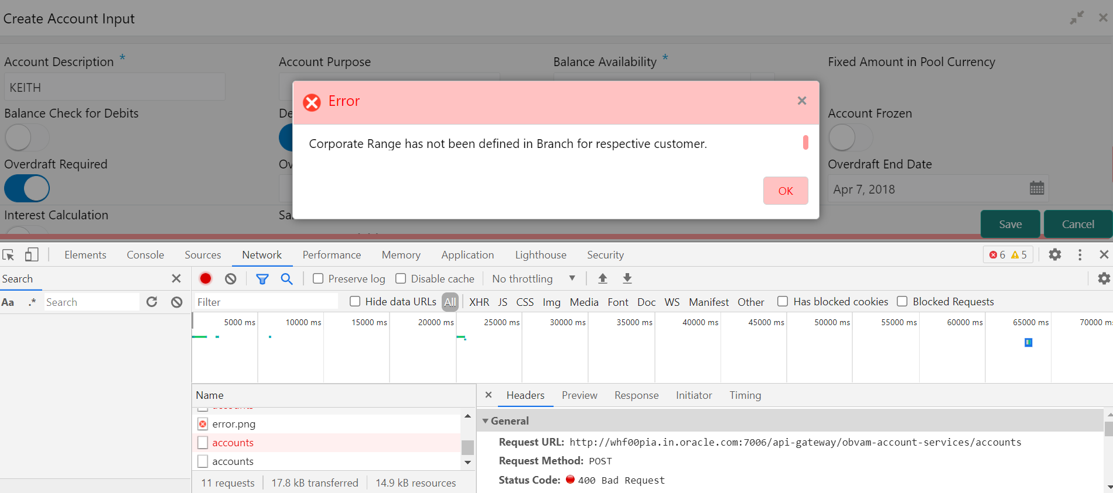Click the Export HAR download icon
The width and height of the screenshot is (1113, 493).
tap(627, 278)
